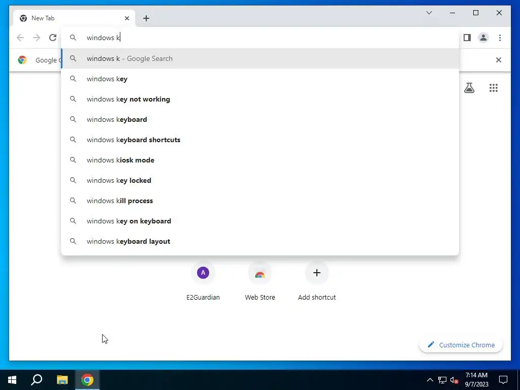Open Chrome side panel icon

(467, 38)
